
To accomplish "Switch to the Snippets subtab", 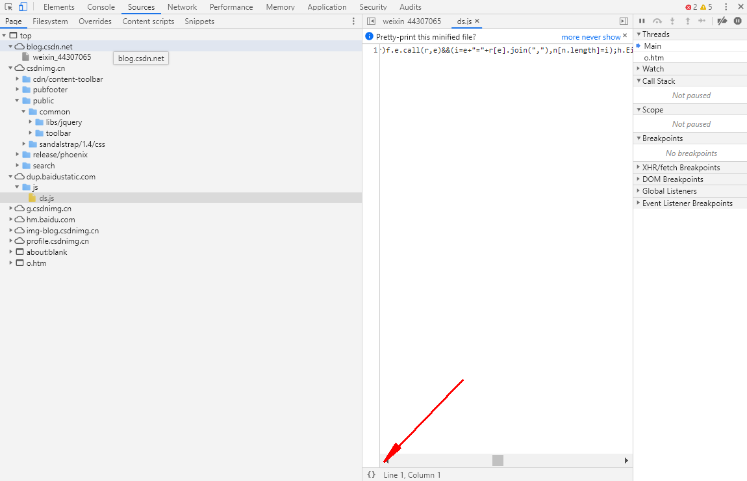I will click(199, 21).
